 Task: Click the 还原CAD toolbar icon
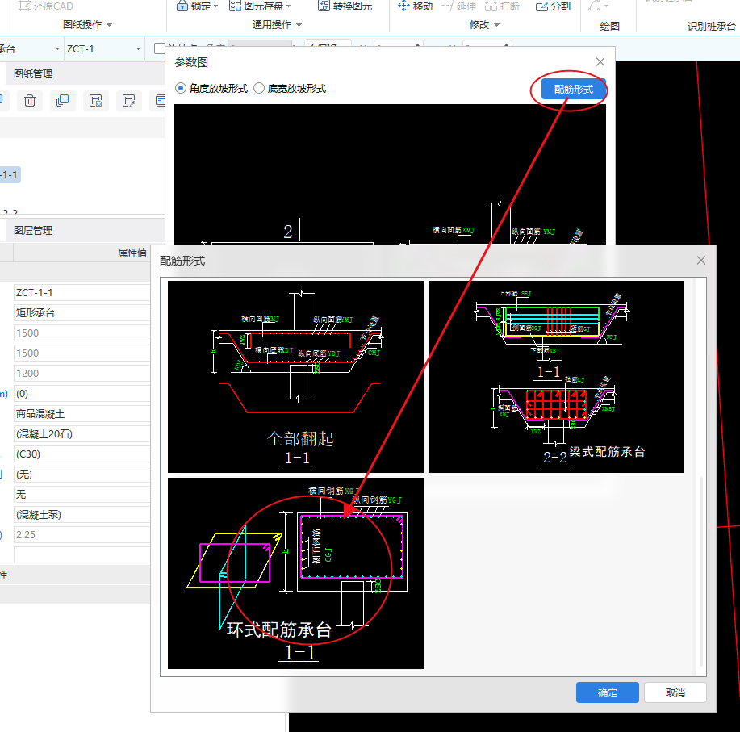(24, 6)
